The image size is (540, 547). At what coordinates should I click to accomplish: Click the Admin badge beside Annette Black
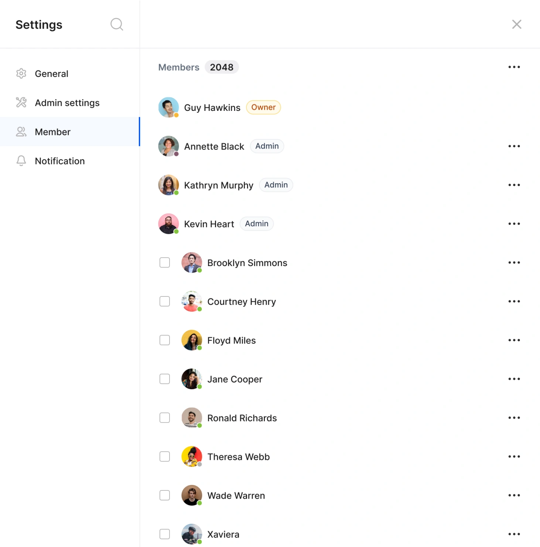[267, 146]
